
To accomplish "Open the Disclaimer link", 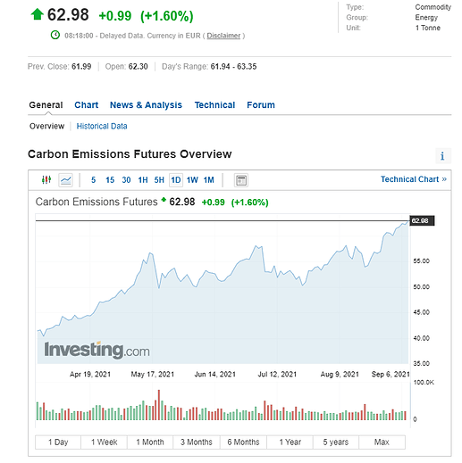I will coord(223,36).
